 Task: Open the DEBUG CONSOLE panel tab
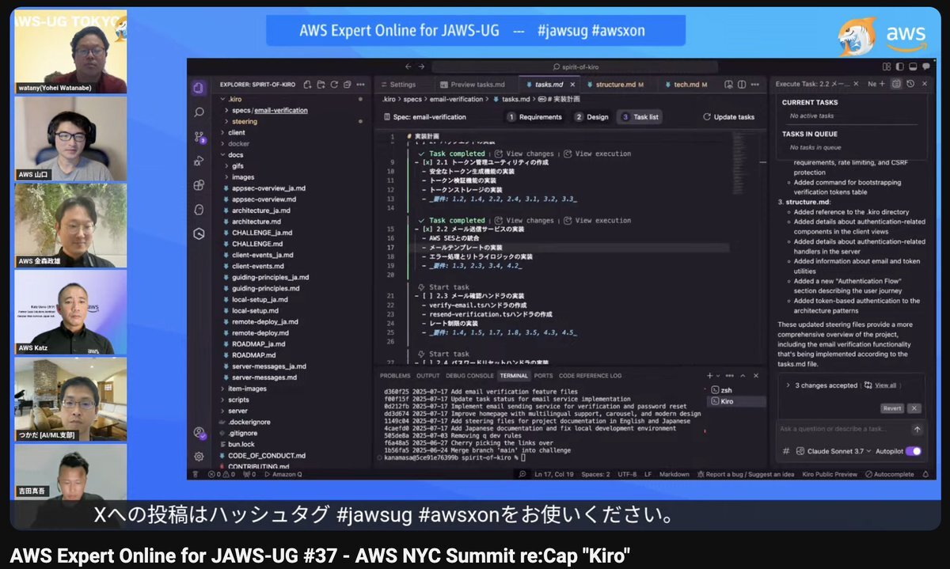(x=469, y=375)
